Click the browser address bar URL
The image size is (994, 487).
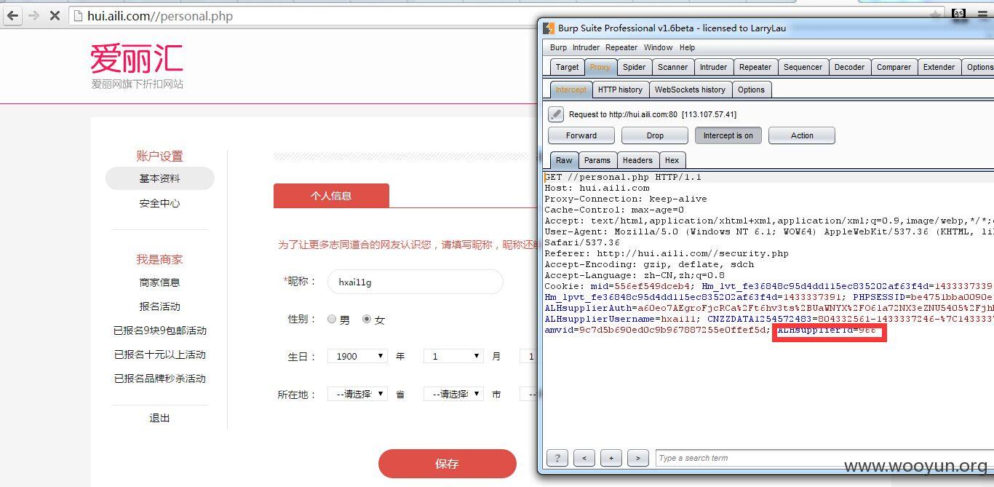(x=160, y=15)
